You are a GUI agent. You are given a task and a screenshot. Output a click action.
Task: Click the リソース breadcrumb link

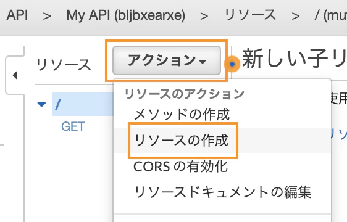point(250,15)
